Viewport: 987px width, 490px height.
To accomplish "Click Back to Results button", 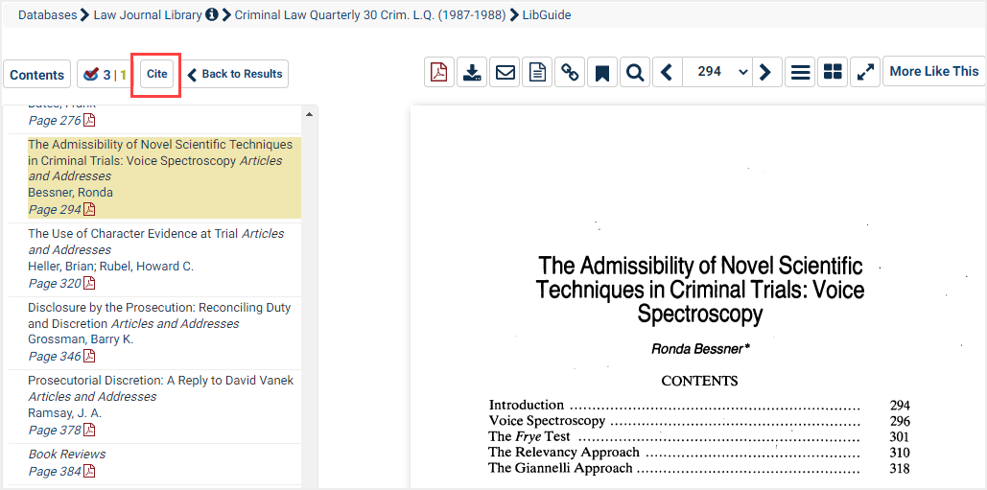I will (x=235, y=74).
